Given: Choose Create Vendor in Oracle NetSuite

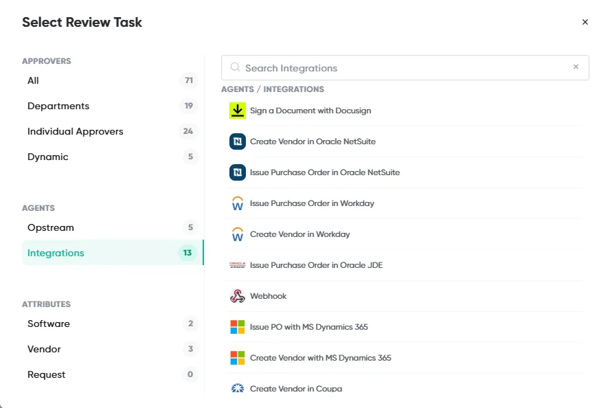Looking at the screenshot, I should click(405, 141).
